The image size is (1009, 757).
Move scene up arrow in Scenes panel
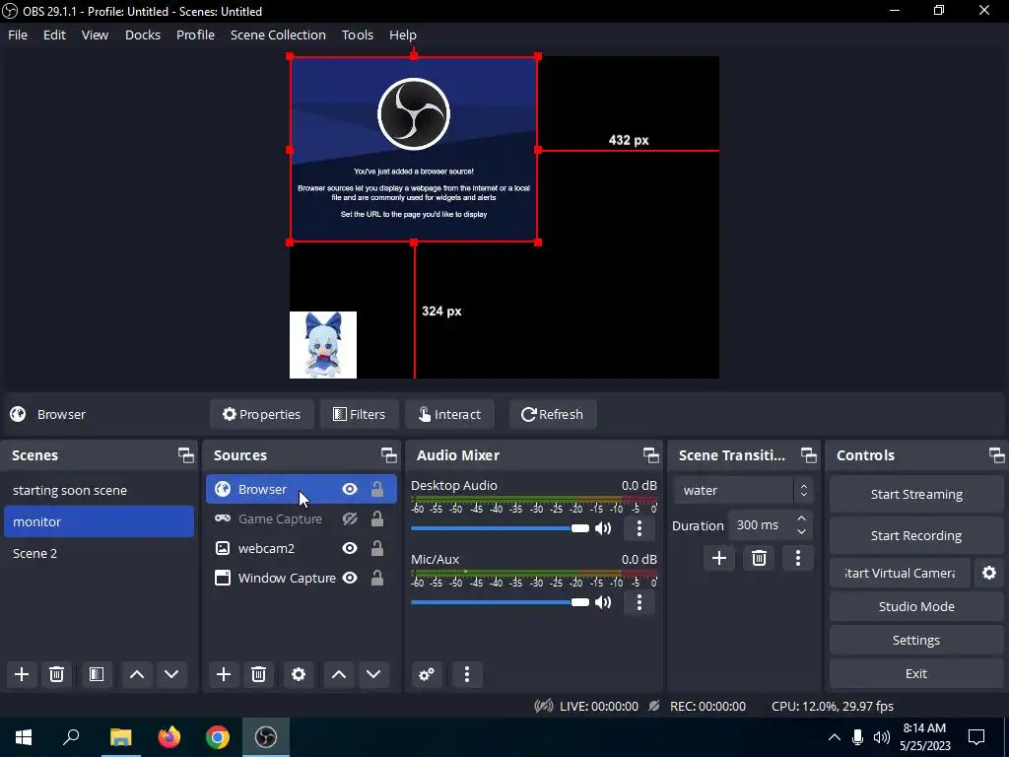pos(136,674)
